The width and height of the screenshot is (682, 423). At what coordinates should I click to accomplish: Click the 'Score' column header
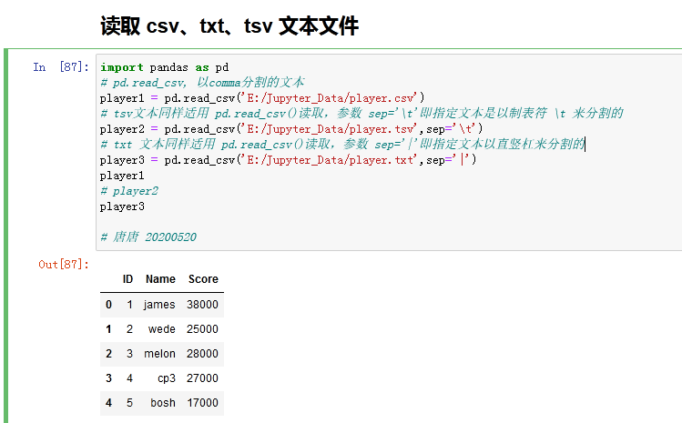click(x=203, y=279)
